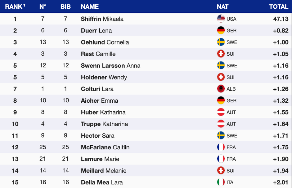Image resolution: width=292 pixels, height=188 pixels.
Task: Open Shiffrin Mikaela's athlete link
Action: pos(102,19)
